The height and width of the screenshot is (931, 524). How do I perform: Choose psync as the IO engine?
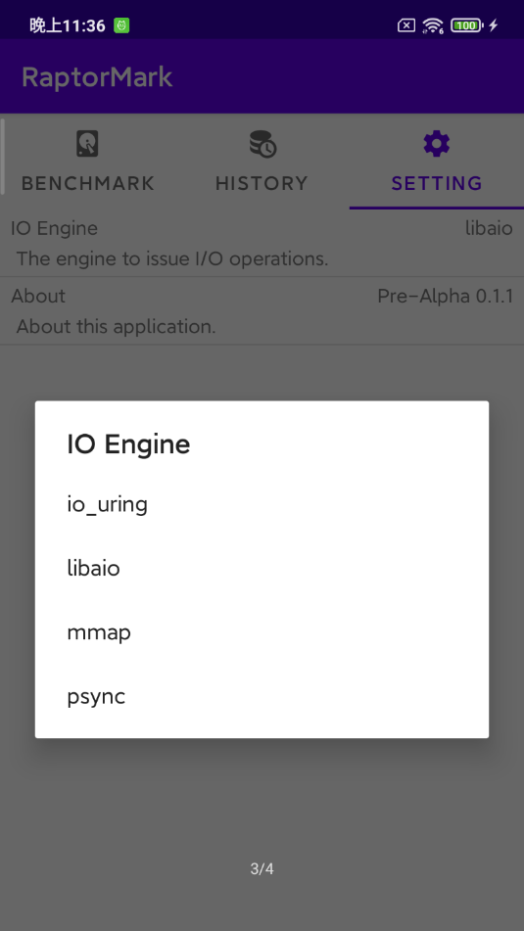pyautogui.click(x=262, y=697)
